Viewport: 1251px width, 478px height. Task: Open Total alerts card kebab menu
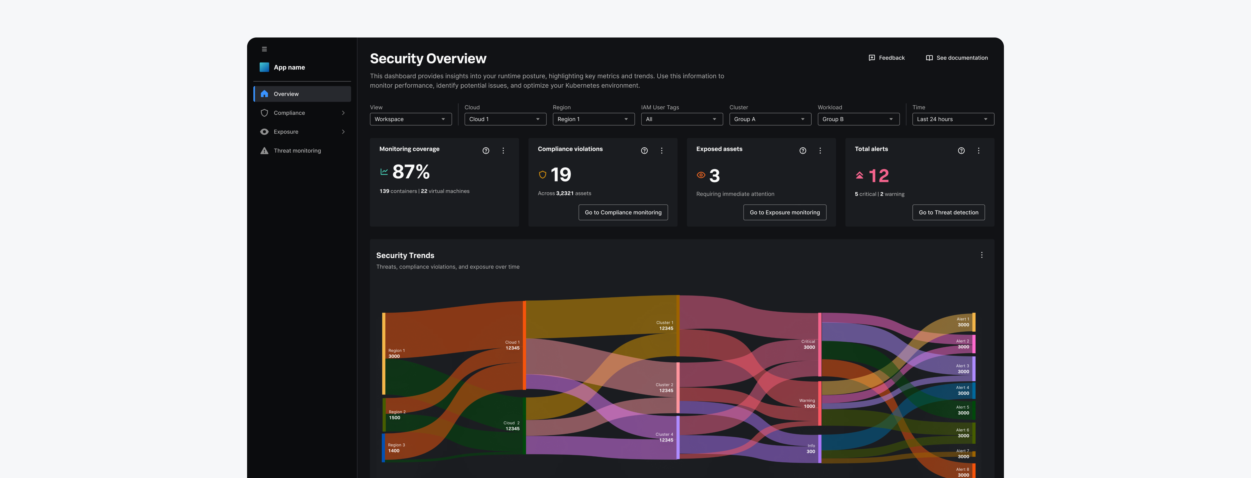[x=978, y=150]
